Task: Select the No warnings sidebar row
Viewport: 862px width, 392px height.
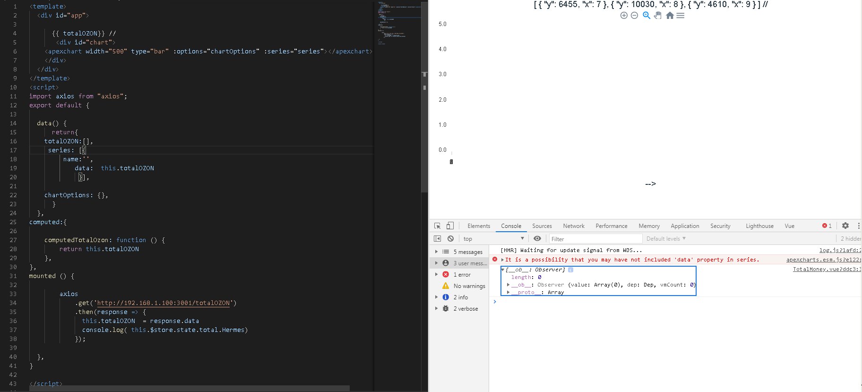Action: coord(459,286)
